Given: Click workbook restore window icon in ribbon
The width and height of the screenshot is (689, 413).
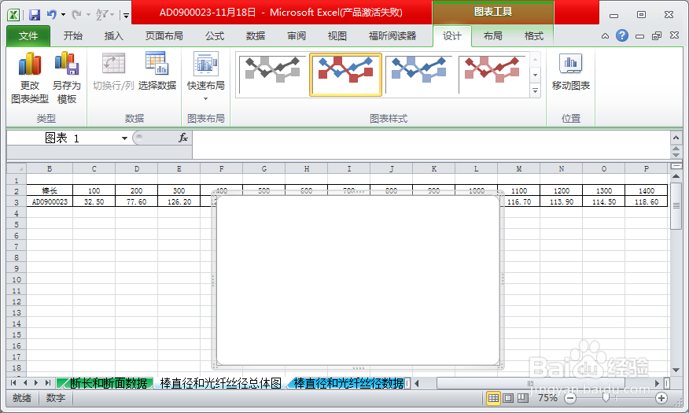Looking at the screenshot, I should [x=657, y=36].
